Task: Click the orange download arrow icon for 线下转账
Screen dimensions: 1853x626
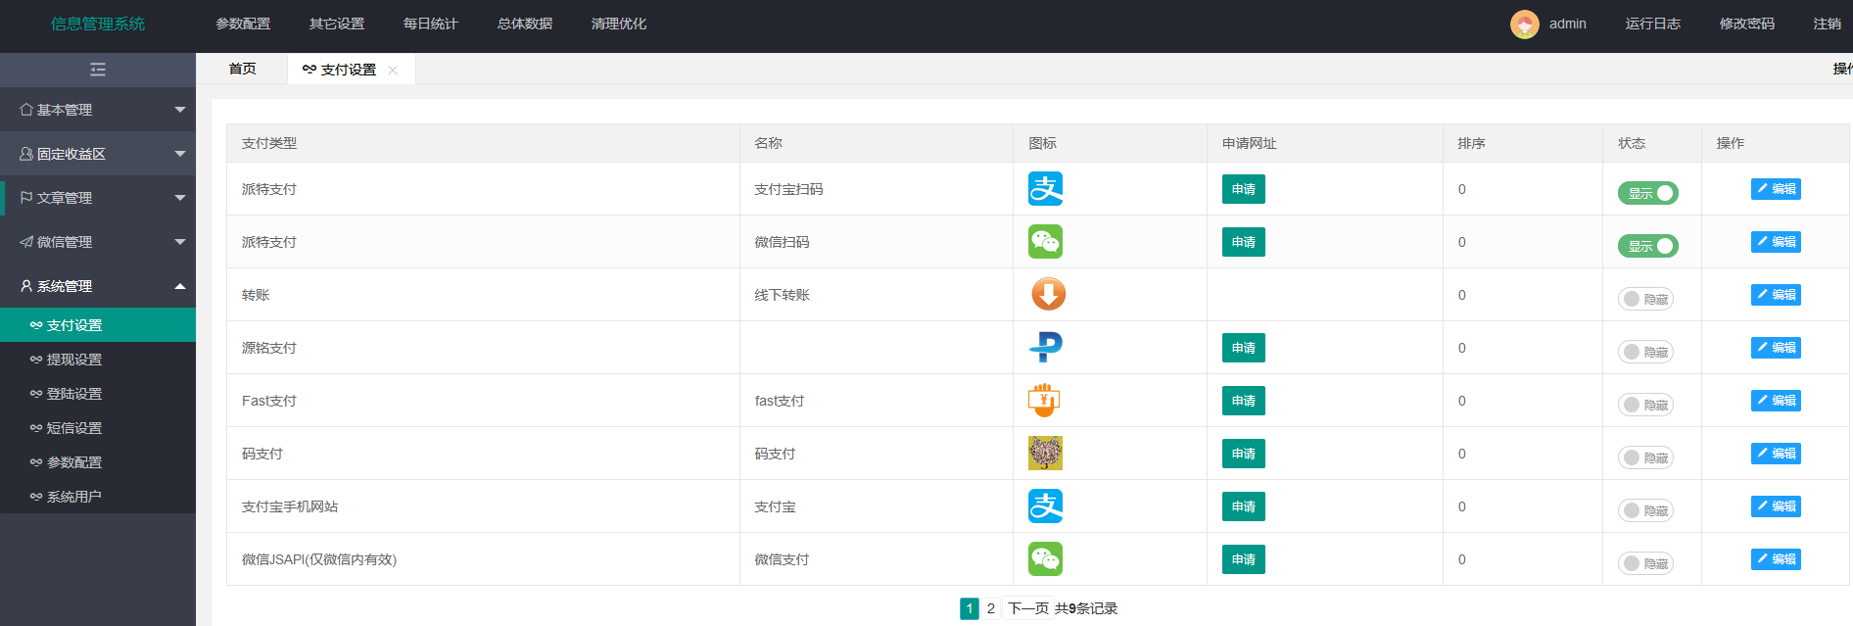Action: [1048, 294]
